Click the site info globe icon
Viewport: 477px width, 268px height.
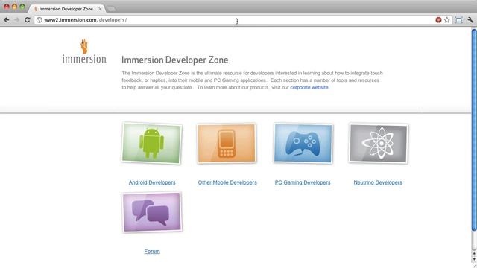click(x=40, y=20)
